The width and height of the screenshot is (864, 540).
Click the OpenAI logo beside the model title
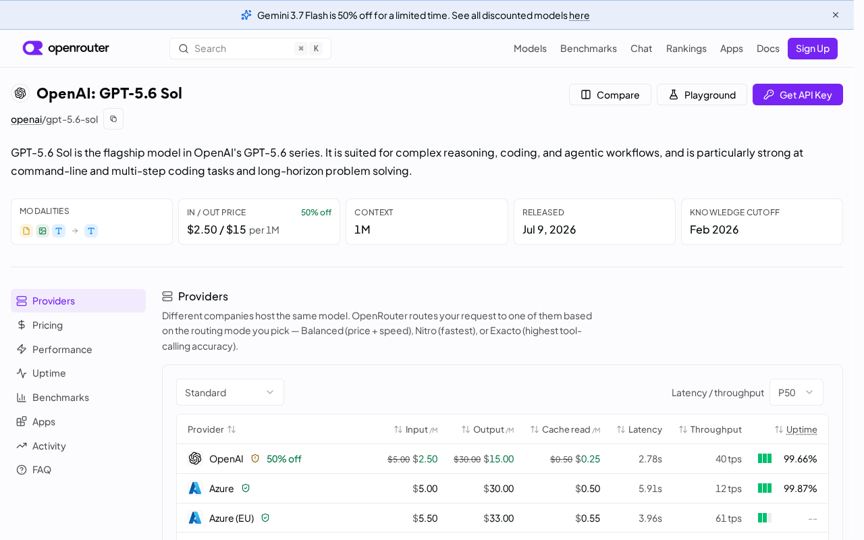[x=20, y=93]
